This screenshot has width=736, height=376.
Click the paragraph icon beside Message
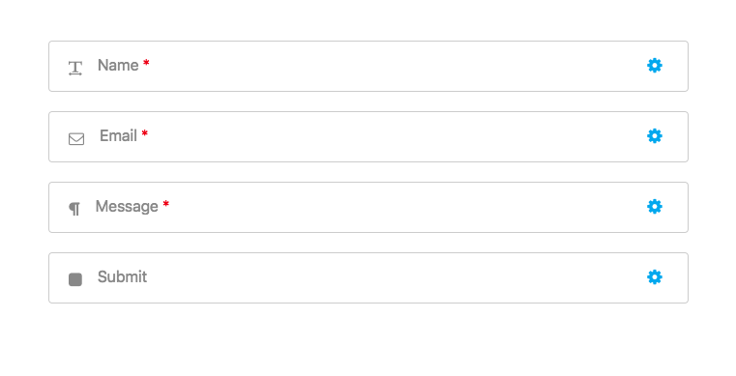(x=74, y=209)
